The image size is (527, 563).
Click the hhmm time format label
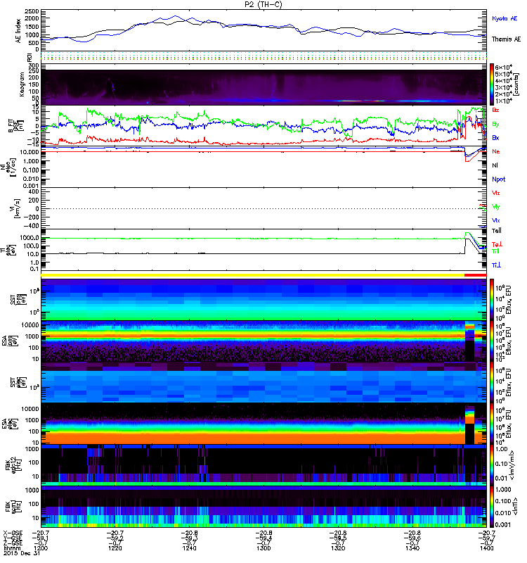[x=12, y=548]
